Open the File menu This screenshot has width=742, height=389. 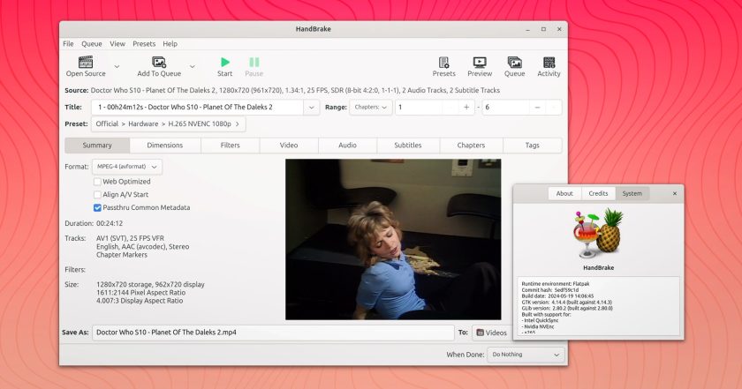point(68,43)
